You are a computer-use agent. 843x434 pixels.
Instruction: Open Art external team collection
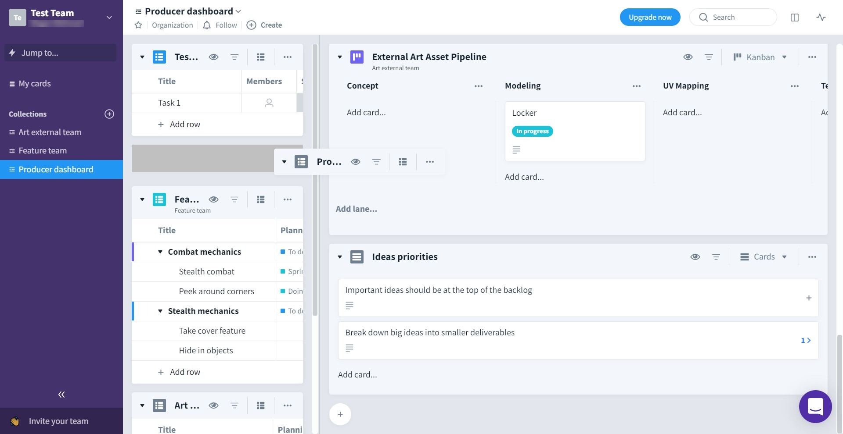tap(50, 132)
